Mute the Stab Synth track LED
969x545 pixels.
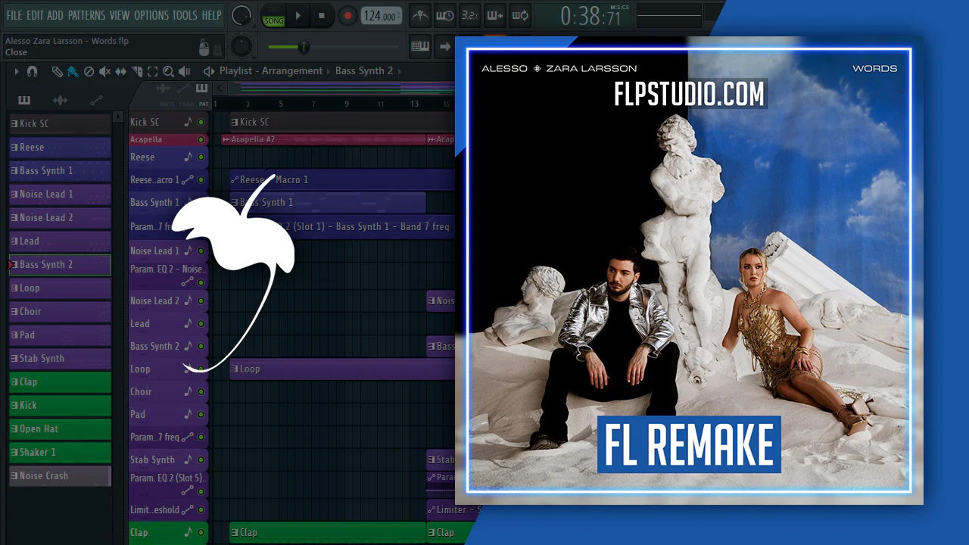[201, 459]
